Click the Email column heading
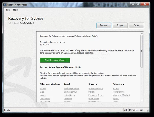Image resolution: width=154 pixels, height=117 pixels. (67, 84)
